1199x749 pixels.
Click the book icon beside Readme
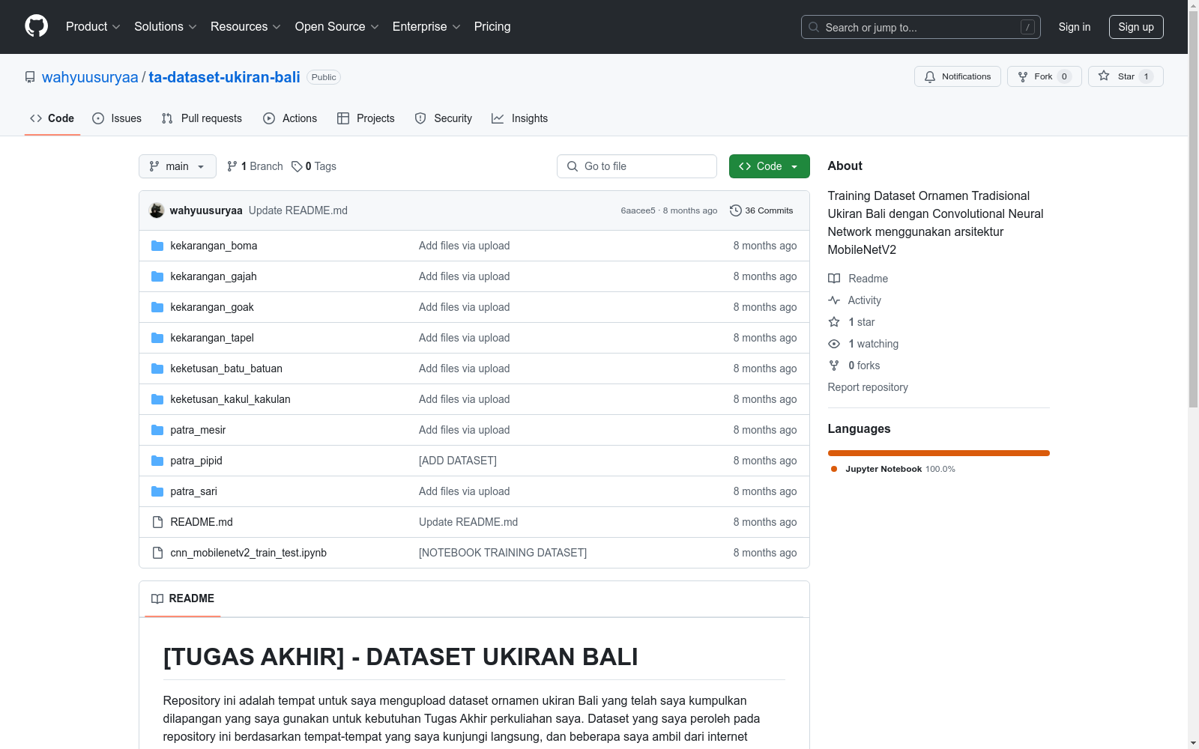coord(834,279)
